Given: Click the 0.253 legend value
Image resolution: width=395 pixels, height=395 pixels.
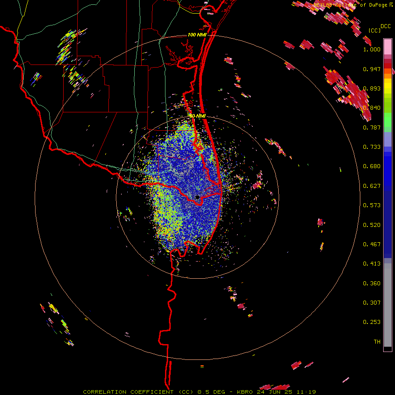Looking at the screenshot, I should [x=372, y=322].
